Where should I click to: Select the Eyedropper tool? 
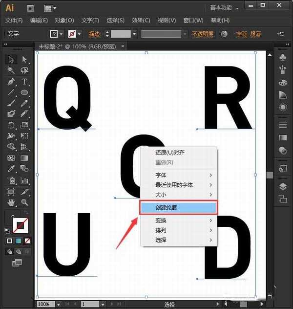11,169
